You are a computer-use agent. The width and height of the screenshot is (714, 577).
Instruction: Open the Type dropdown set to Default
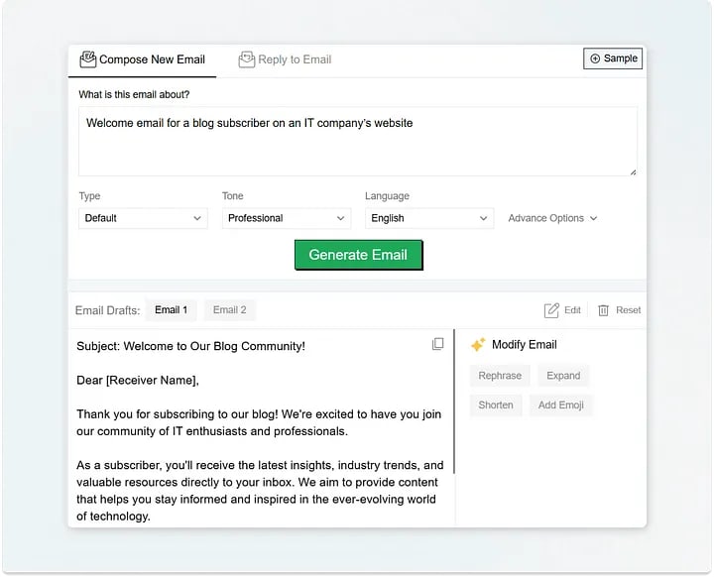tap(143, 218)
